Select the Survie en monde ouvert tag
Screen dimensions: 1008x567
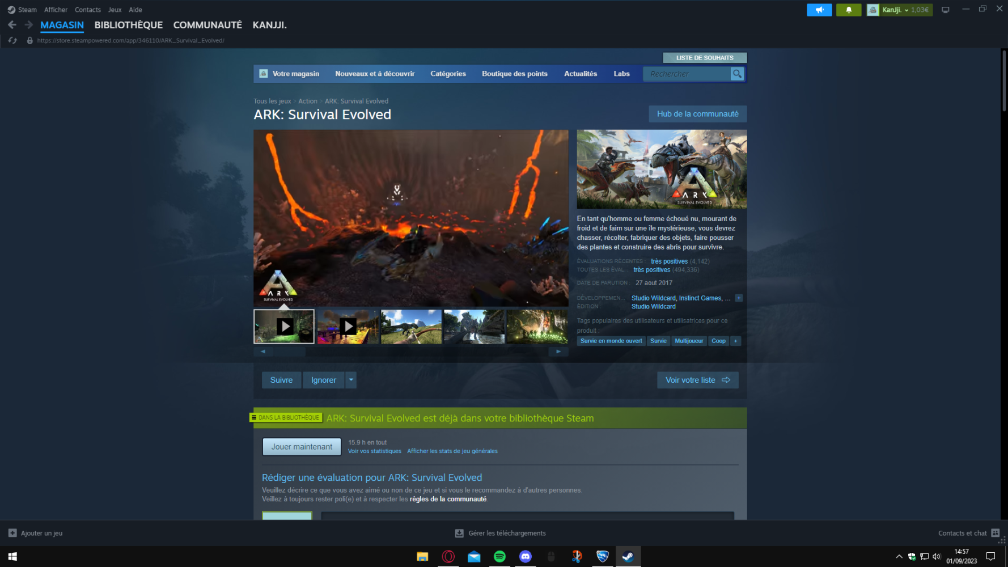pos(611,341)
